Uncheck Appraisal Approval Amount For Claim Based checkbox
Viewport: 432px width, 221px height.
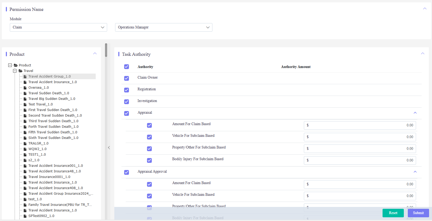pos(149,184)
